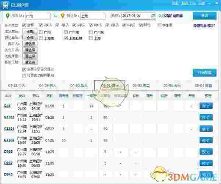Open train G1306 details link
This screenshot has width=221, height=184.
9,140
